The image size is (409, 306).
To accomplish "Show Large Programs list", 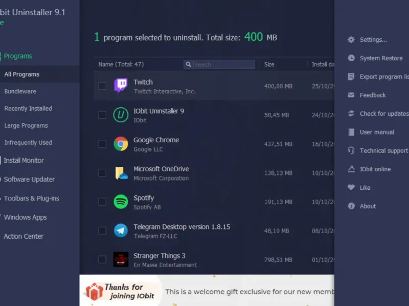I will click(26, 125).
